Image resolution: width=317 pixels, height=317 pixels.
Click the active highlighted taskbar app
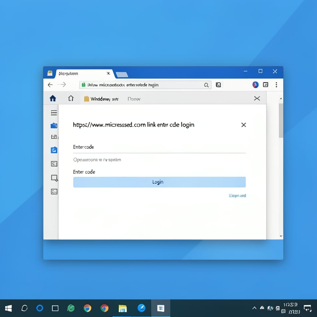[x=161, y=308]
